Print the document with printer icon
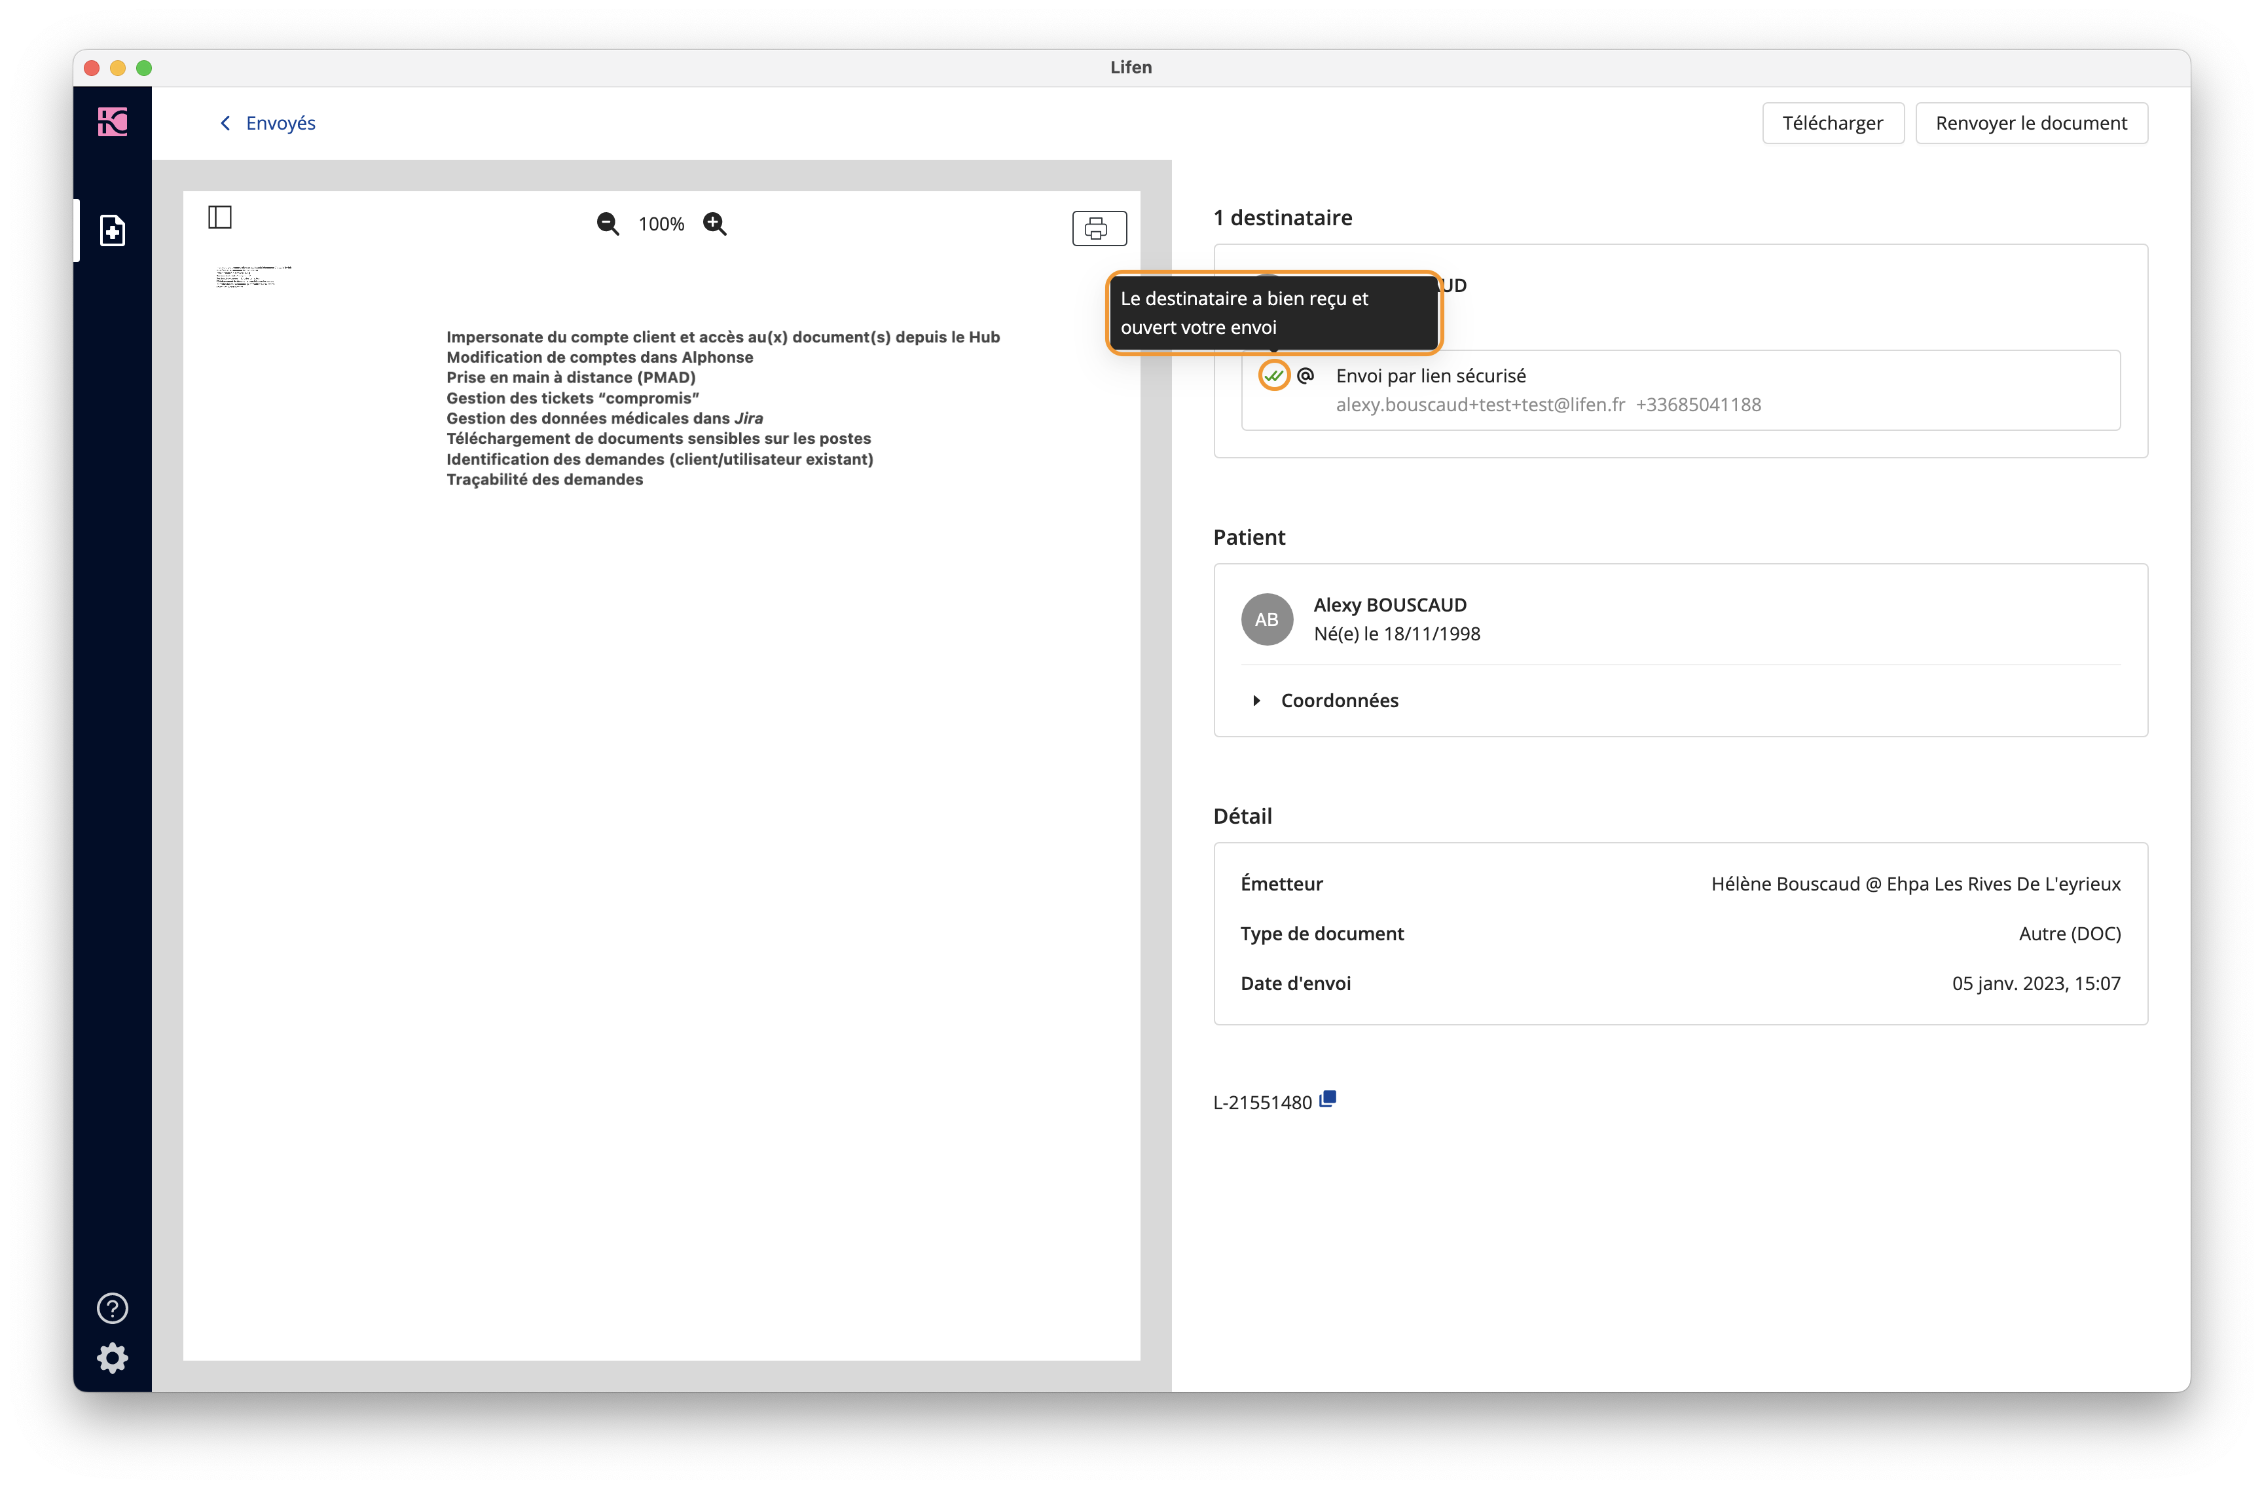This screenshot has width=2264, height=1489. pyautogui.click(x=1099, y=229)
